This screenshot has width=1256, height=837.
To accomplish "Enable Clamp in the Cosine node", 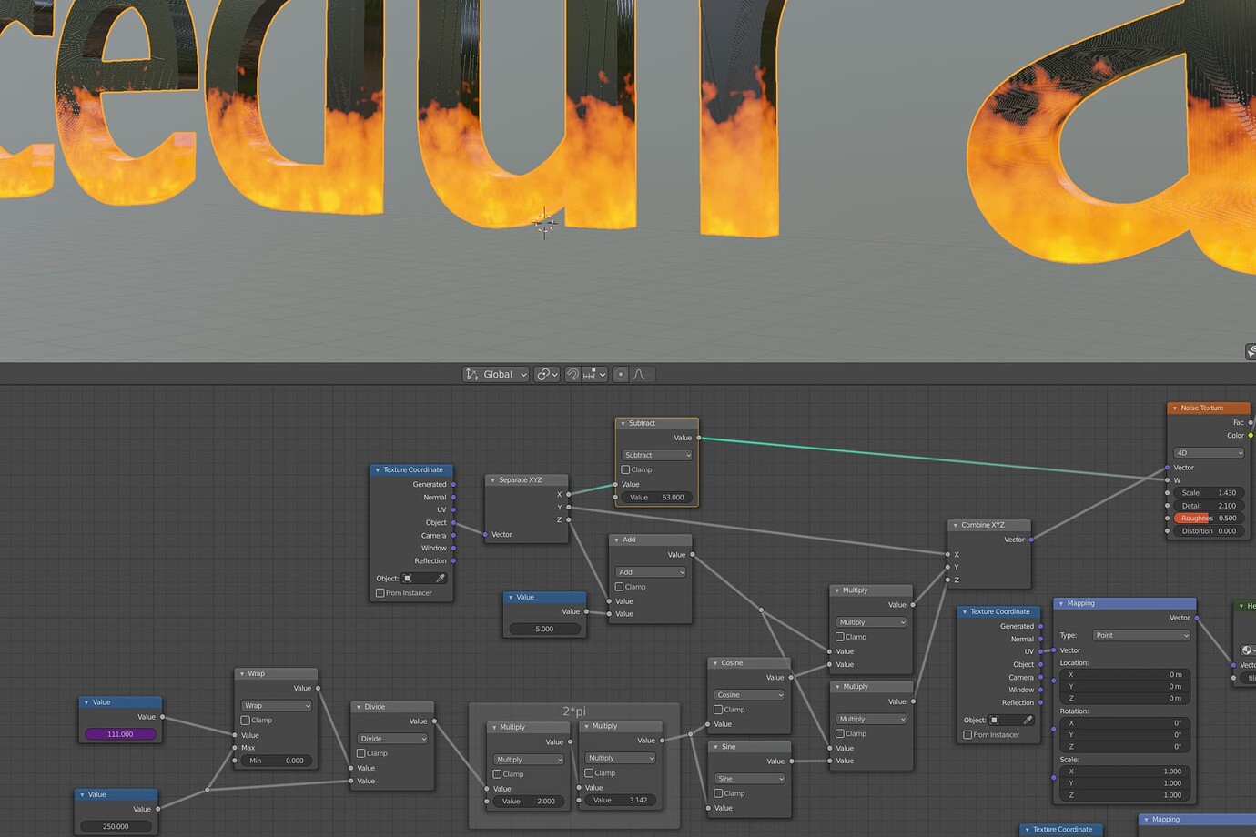I will click(x=718, y=710).
